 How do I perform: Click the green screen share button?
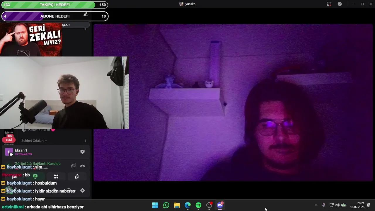click(35, 176)
